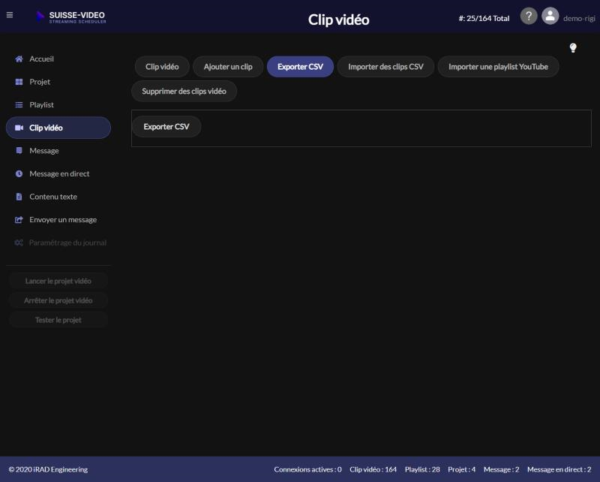Click the Suisse-Video logo

71,17
